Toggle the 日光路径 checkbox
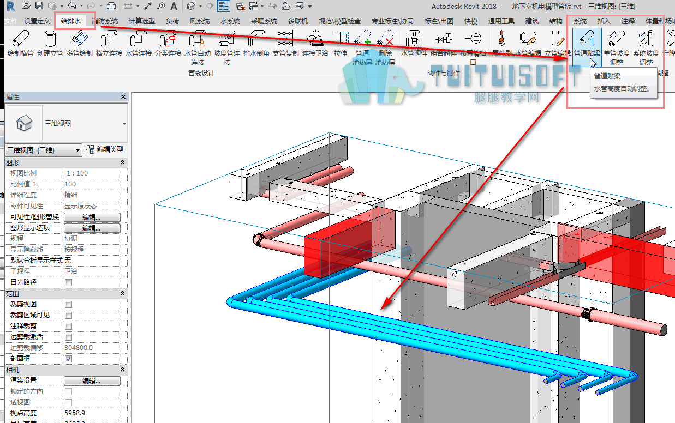 tap(69, 282)
